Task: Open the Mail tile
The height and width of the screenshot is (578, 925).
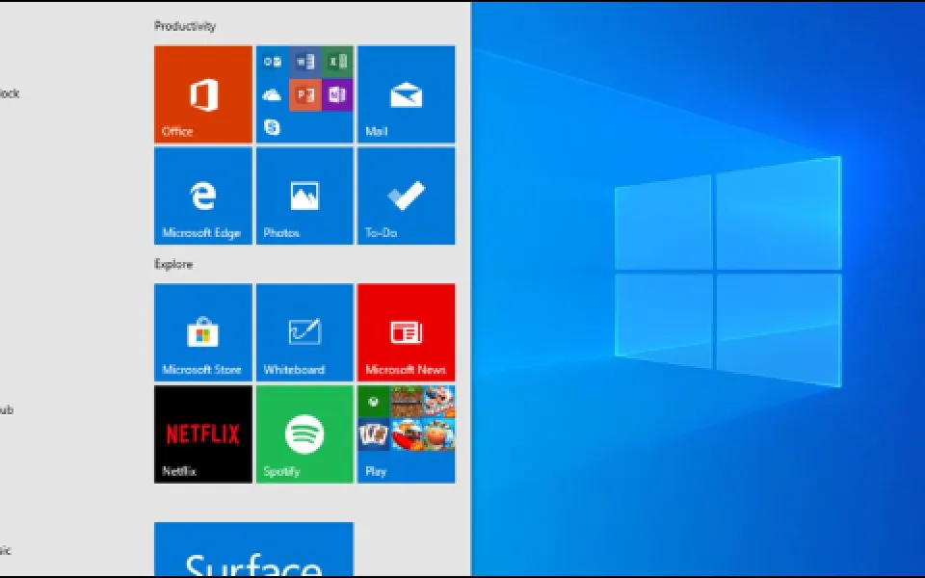Action: click(406, 94)
